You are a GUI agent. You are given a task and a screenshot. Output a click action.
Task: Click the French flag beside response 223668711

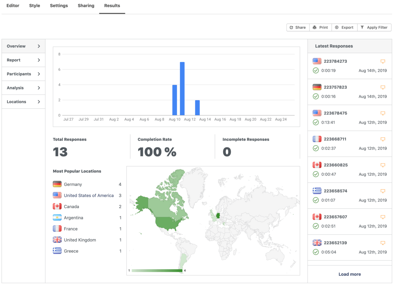tap(317, 139)
